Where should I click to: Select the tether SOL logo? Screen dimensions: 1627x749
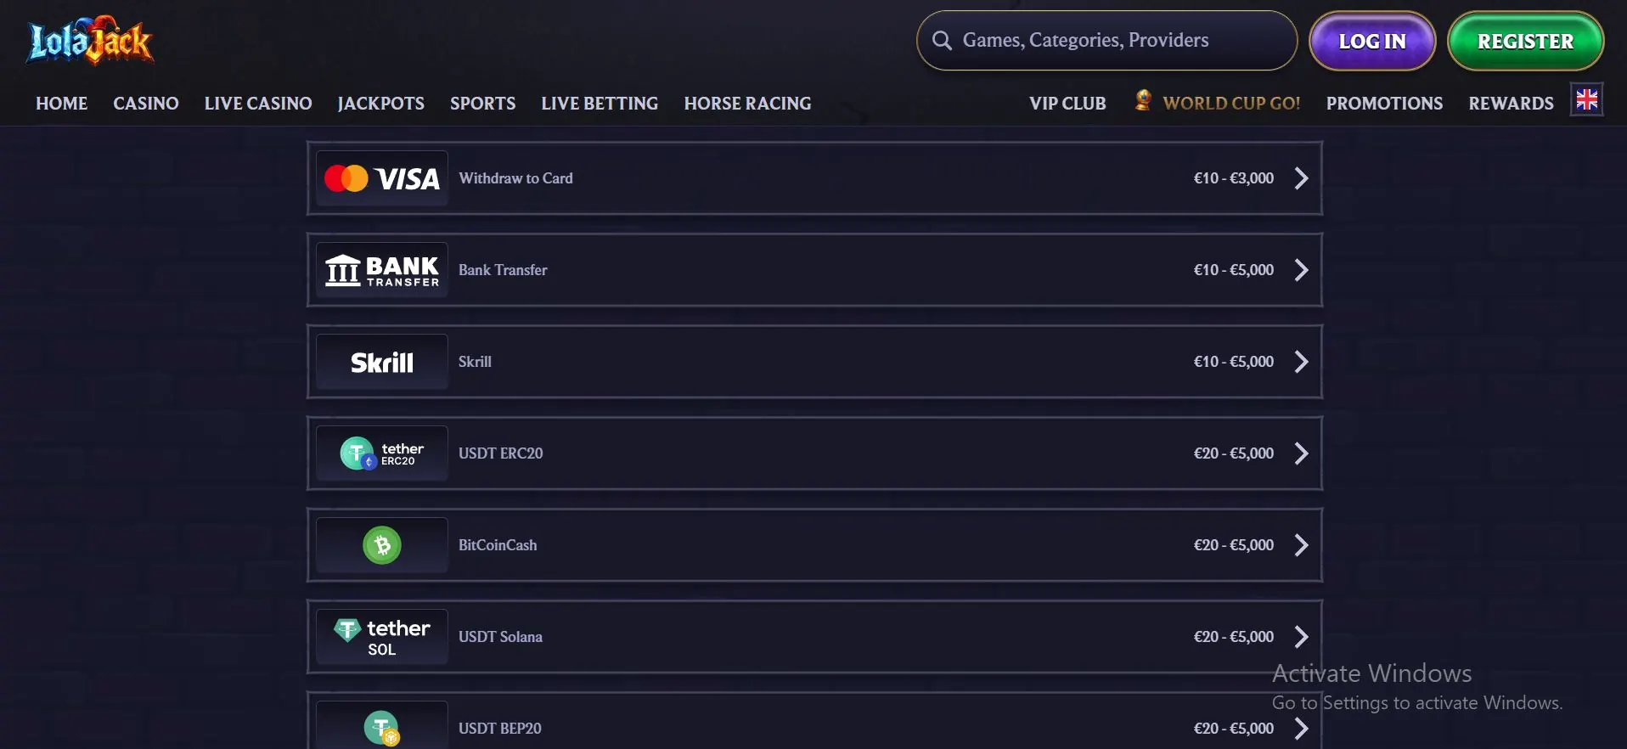point(381,637)
